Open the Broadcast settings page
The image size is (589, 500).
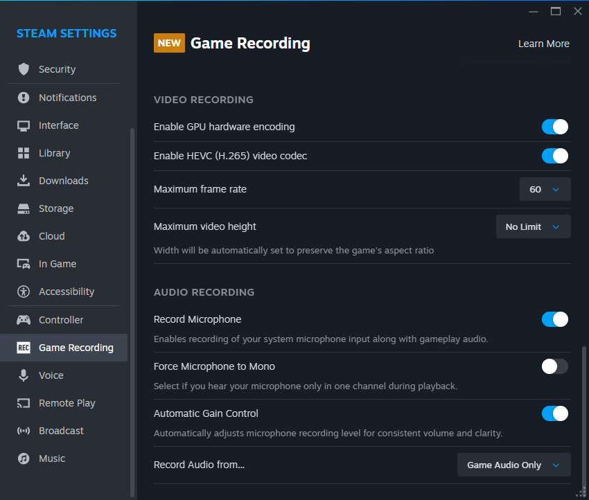click(x=61, y=431)
